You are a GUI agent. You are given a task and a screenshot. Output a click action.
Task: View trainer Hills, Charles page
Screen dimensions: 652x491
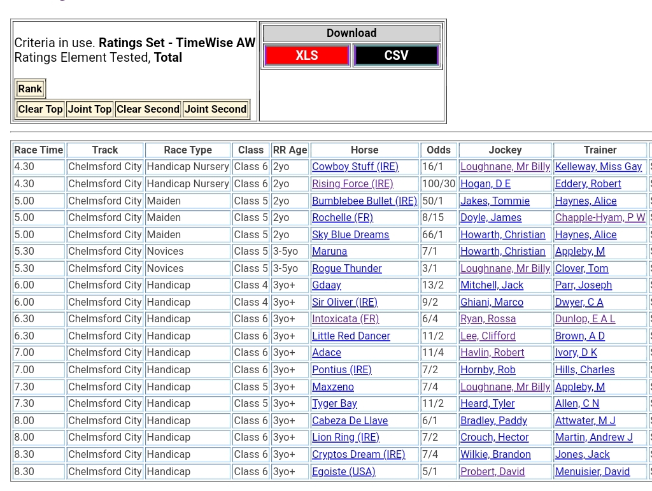point(585,370)
